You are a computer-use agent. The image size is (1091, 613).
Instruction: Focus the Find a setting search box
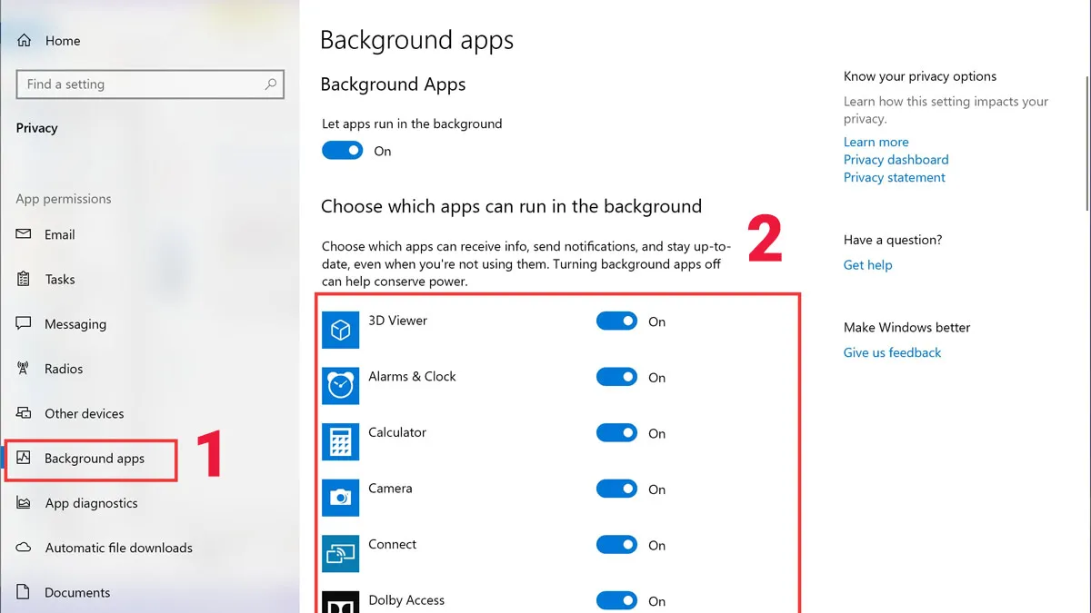141,84
